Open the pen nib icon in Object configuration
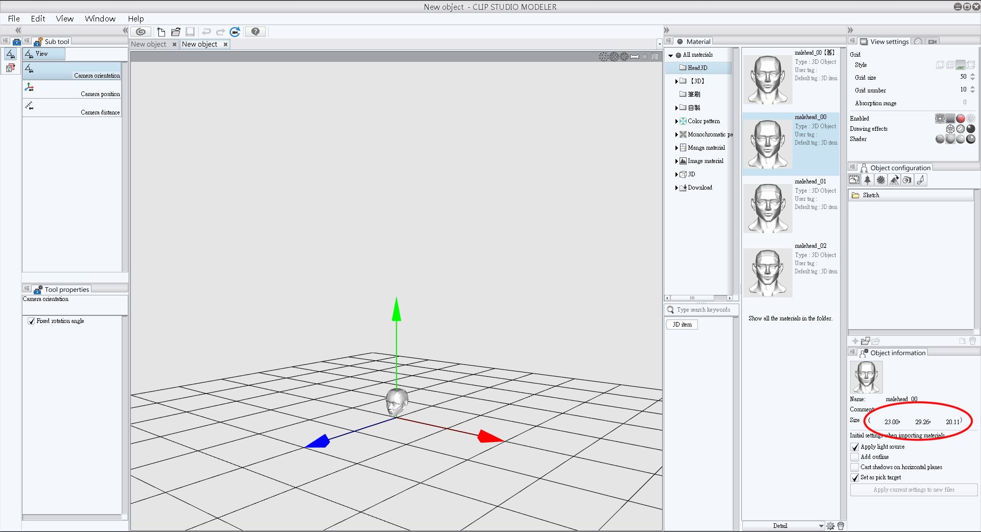Screen dimensions: 981x532 point(920,180)
